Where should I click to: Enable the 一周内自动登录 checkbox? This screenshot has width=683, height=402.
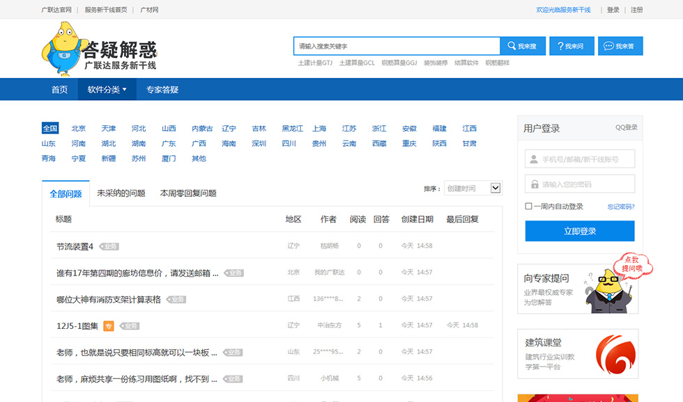coord(529,207)
